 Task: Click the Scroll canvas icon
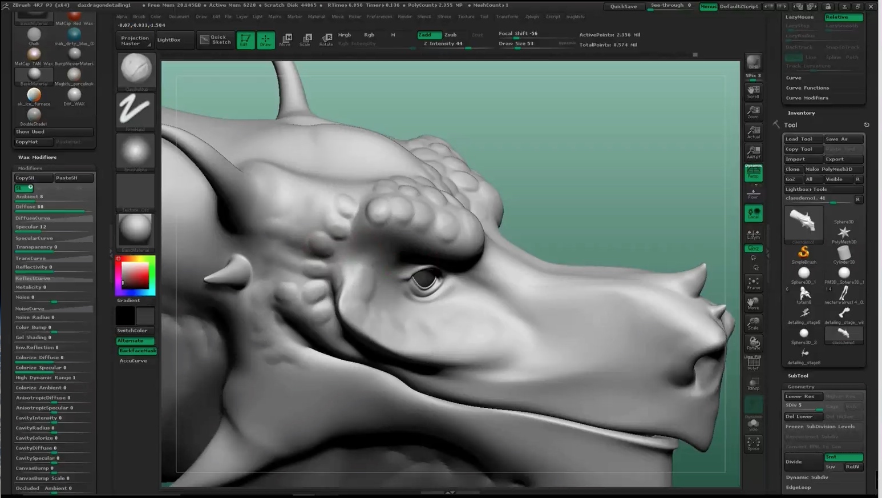[753, 92]
